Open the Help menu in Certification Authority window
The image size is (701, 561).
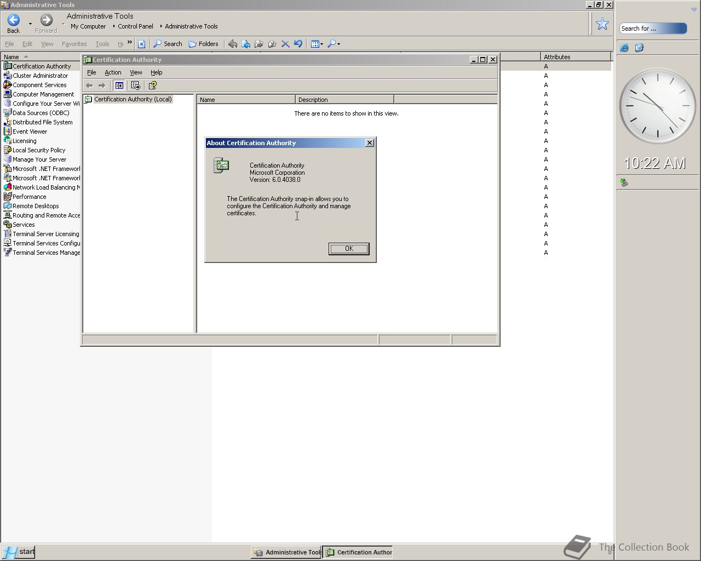157,72
